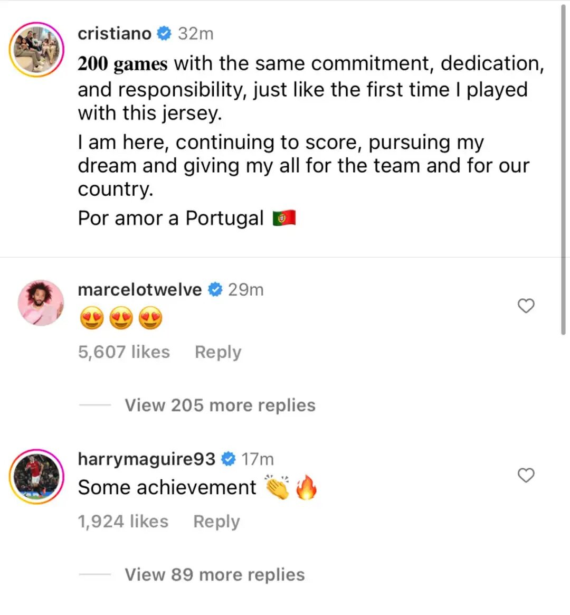Show who gave 5,607 likes

pyautogui.click(x=123, y=352)
